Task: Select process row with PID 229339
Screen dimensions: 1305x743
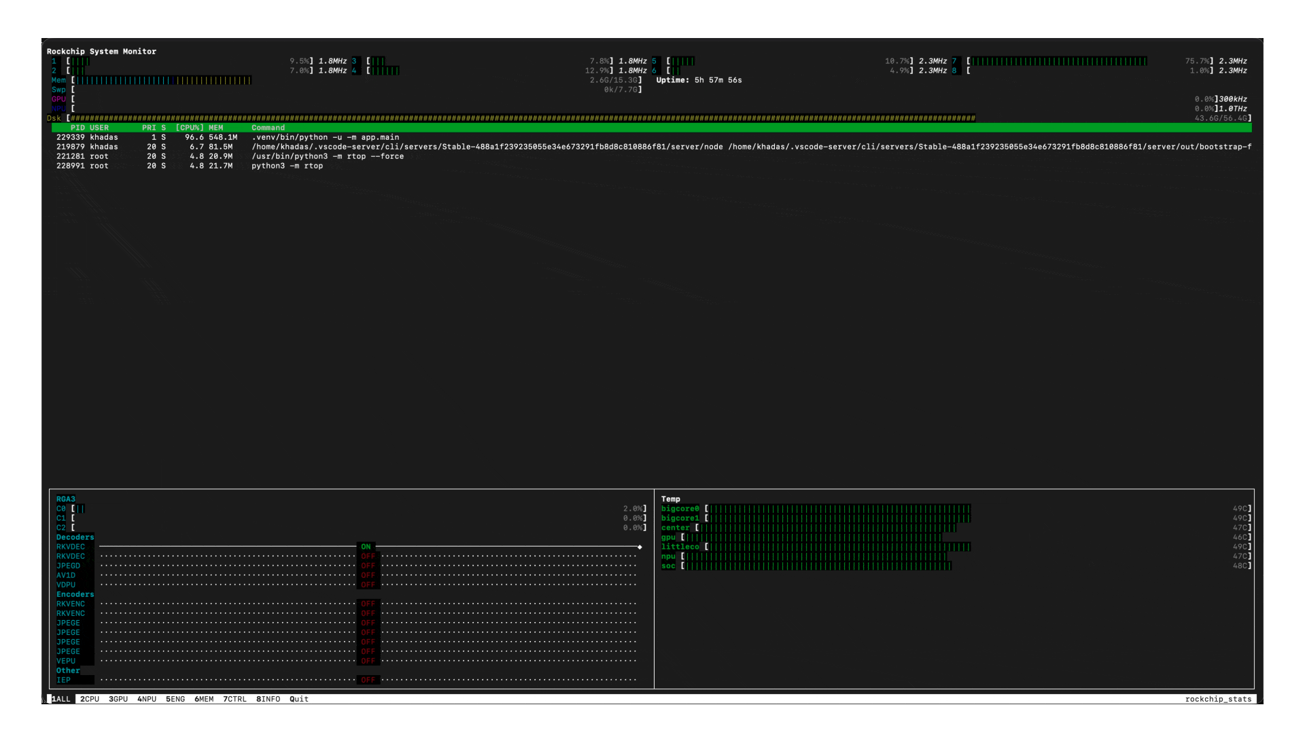Action: click(651, 137)
